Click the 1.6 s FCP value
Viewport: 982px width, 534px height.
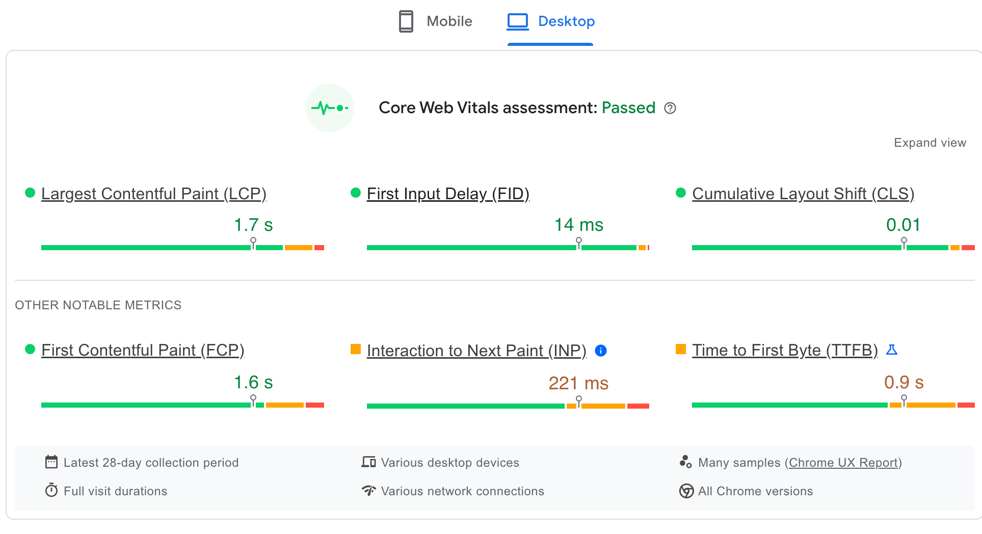click(253, 382)
